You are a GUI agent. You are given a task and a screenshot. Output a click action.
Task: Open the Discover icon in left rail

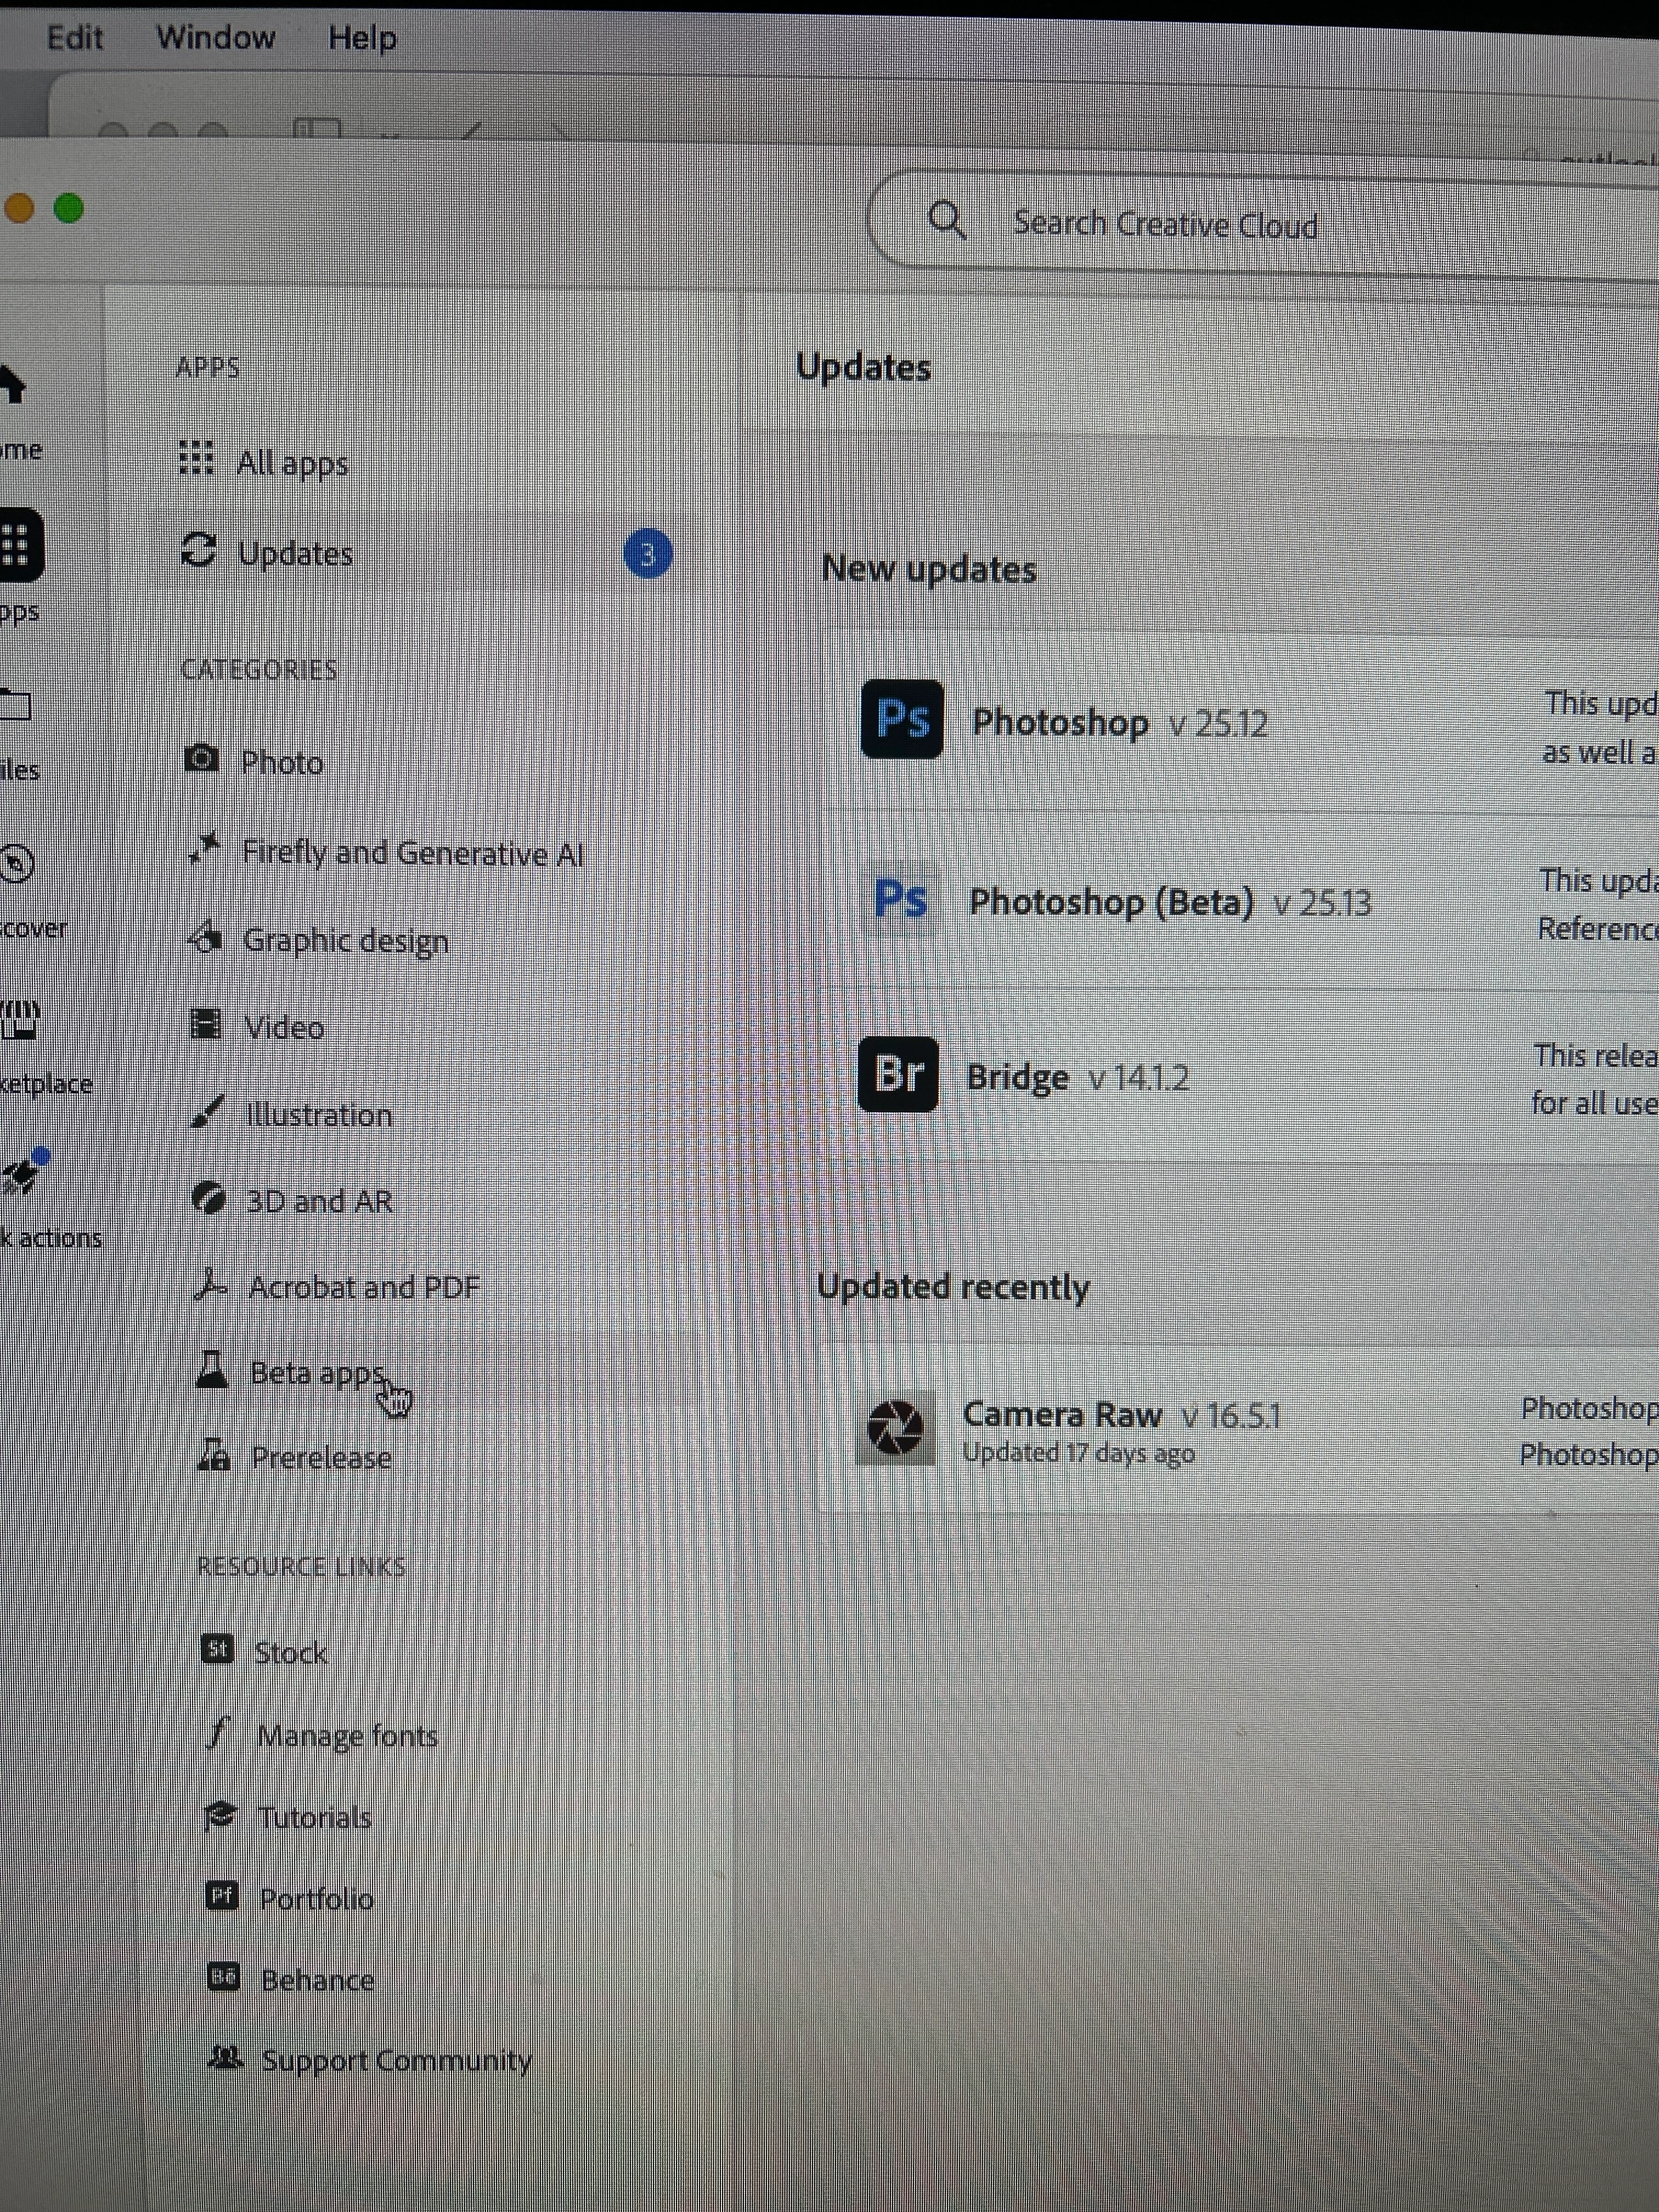(16, 864)
